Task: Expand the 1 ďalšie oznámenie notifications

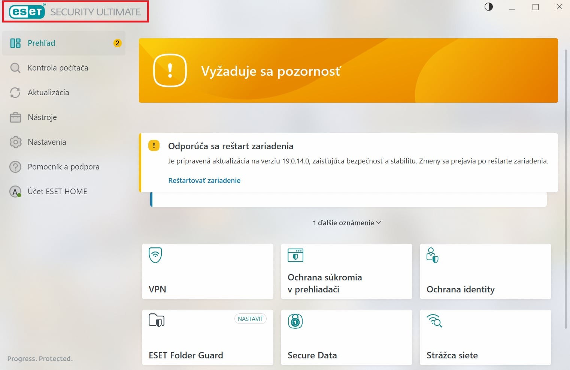Action: click(347, 223)
